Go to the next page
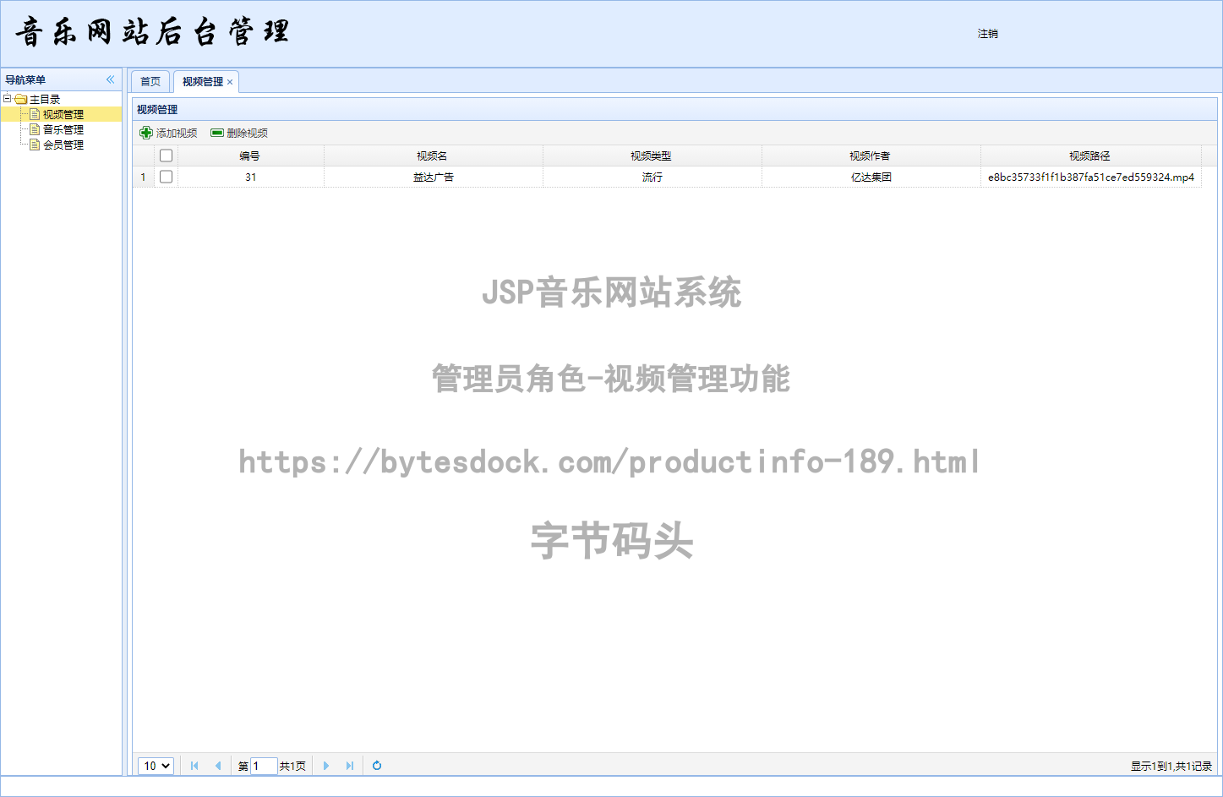The width and height of the screenshot is (1223, 797). 326,766
